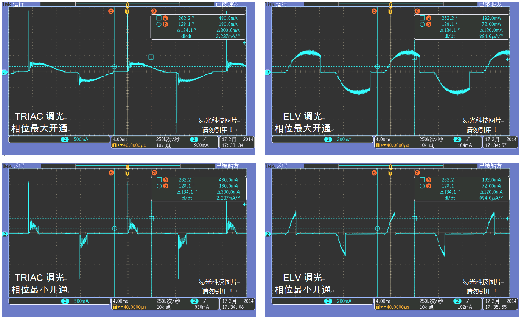
Task: Toggle the circle marker for cursor b readout
Action: [x=159, y=23]
